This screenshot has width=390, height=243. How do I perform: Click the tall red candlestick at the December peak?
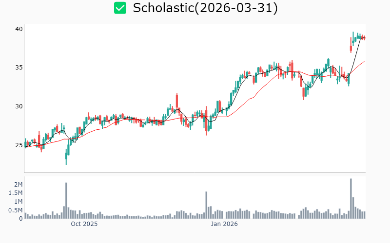coord(177,103)
